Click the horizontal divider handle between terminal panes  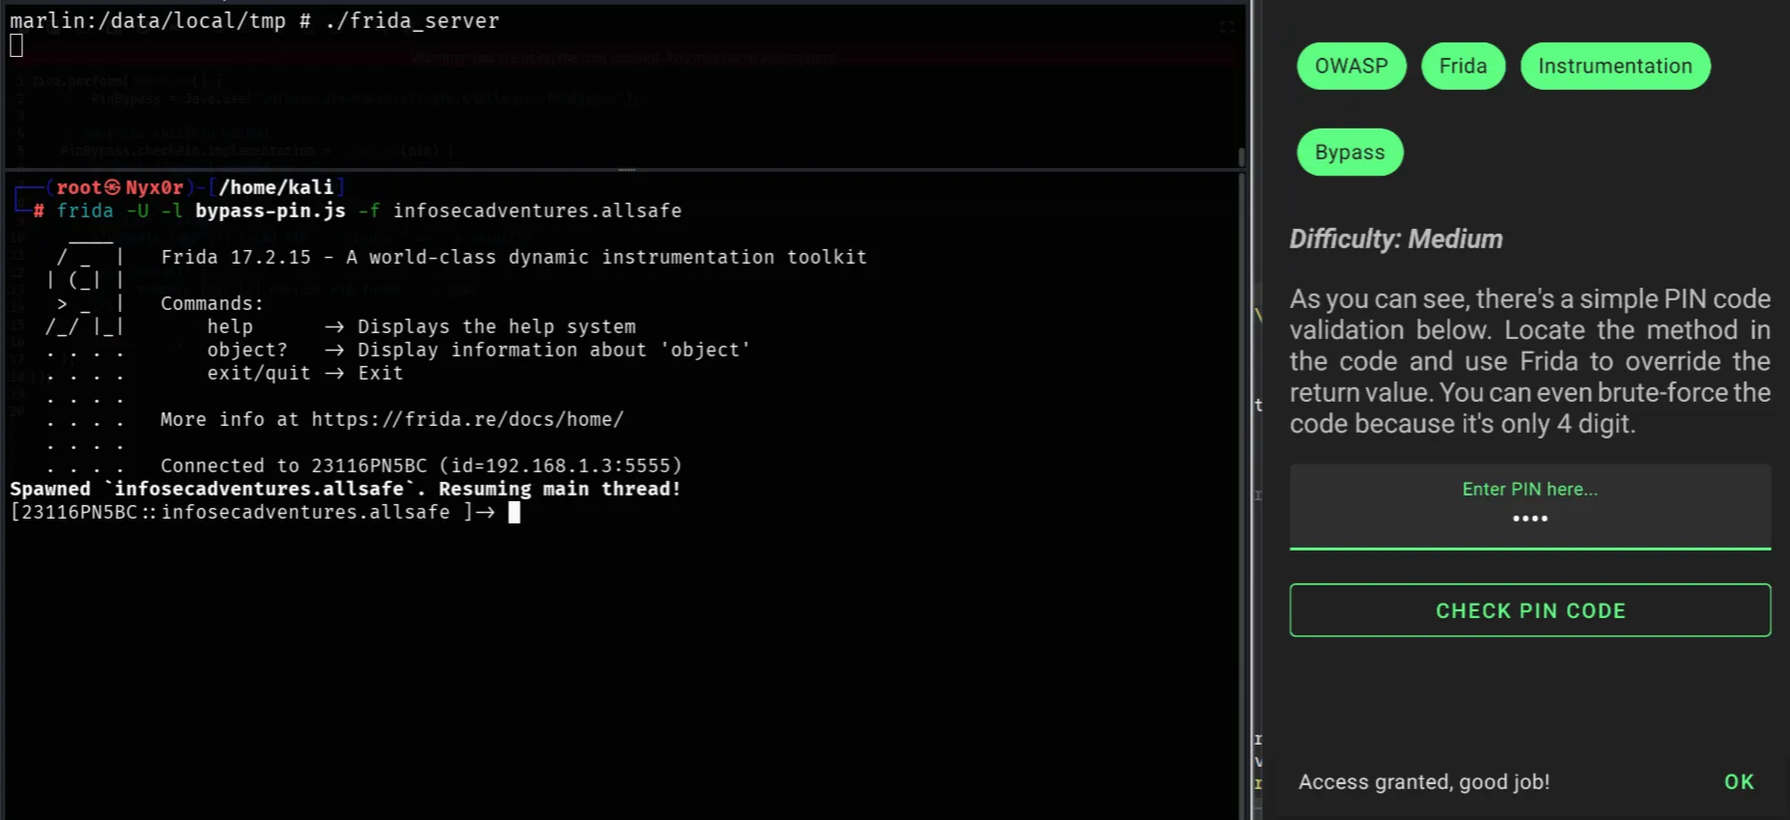click(x=626, y=170)
